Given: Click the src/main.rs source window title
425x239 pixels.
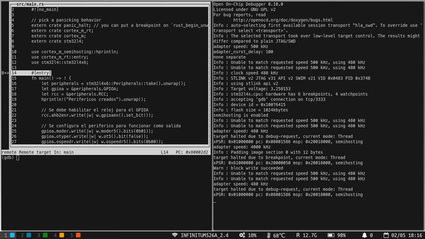Looking at the screenshot, I should tap(30, 4).
